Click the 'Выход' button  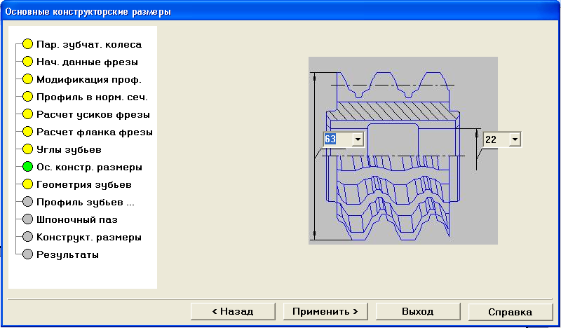(418, 312)
